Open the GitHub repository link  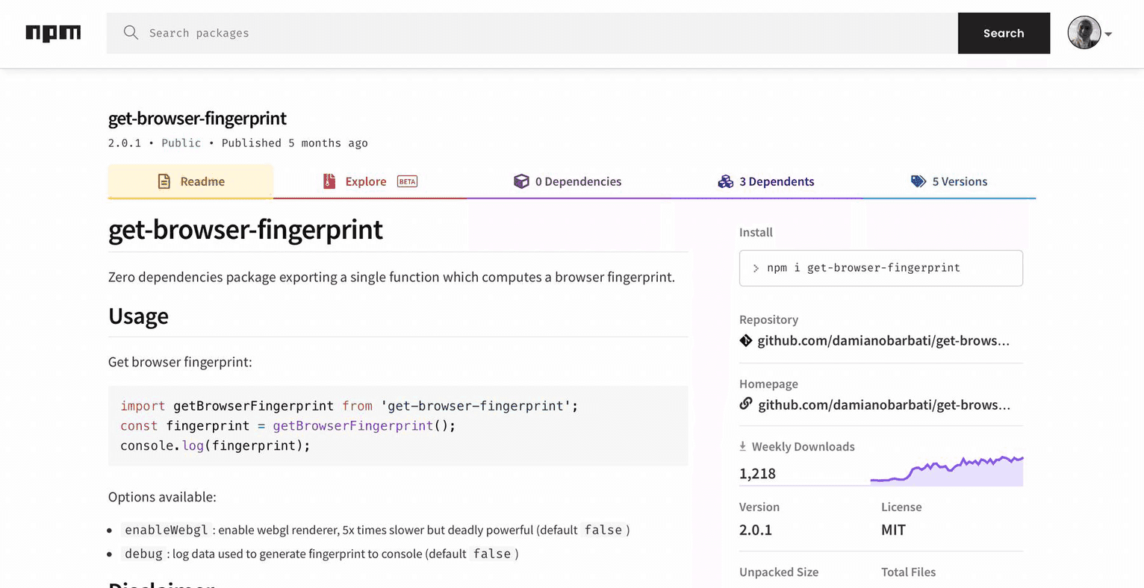pos(883,340)
